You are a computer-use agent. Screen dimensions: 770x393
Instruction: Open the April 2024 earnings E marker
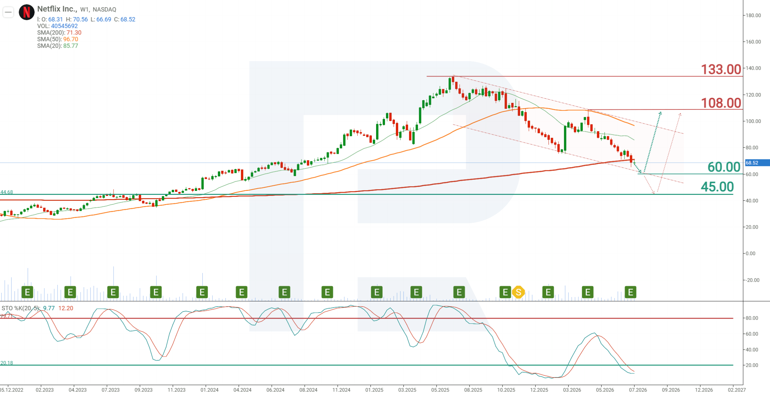pyautogui.click(x=242, y=292)
